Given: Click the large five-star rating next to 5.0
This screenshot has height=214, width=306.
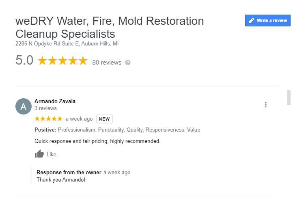Looking at the screenshot, I should pyautogui.click(x=62, y=61).
